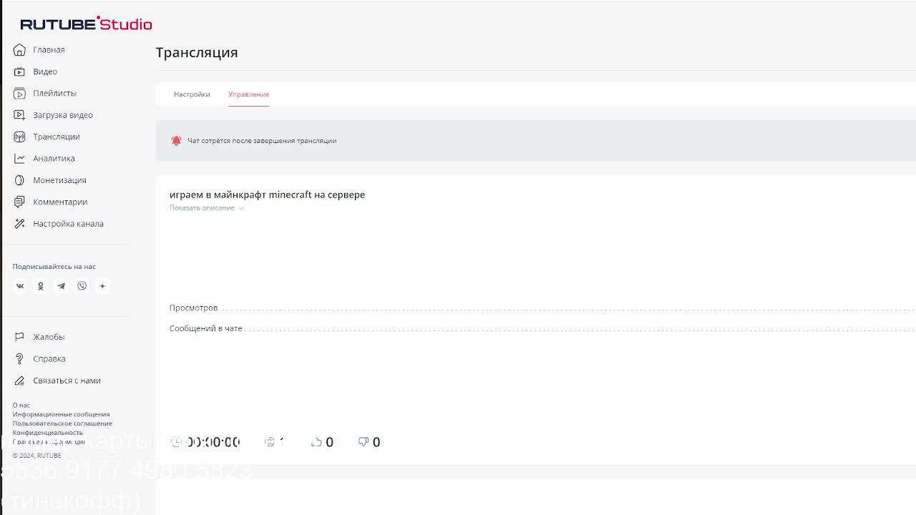
Task: Click the stream timer clock icon
Action: pyautogui.click(x=176, y=442)
